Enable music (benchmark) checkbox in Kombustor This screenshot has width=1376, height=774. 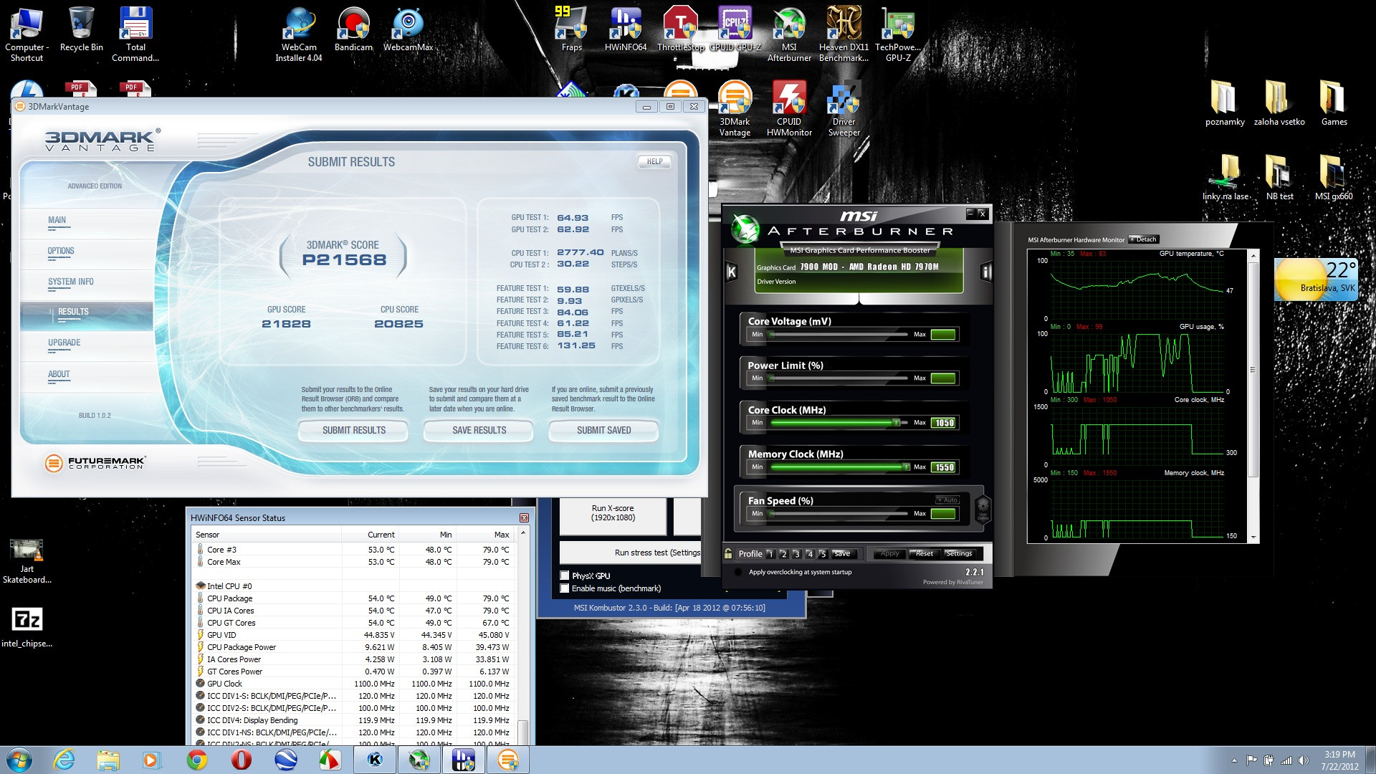point(565,588)
